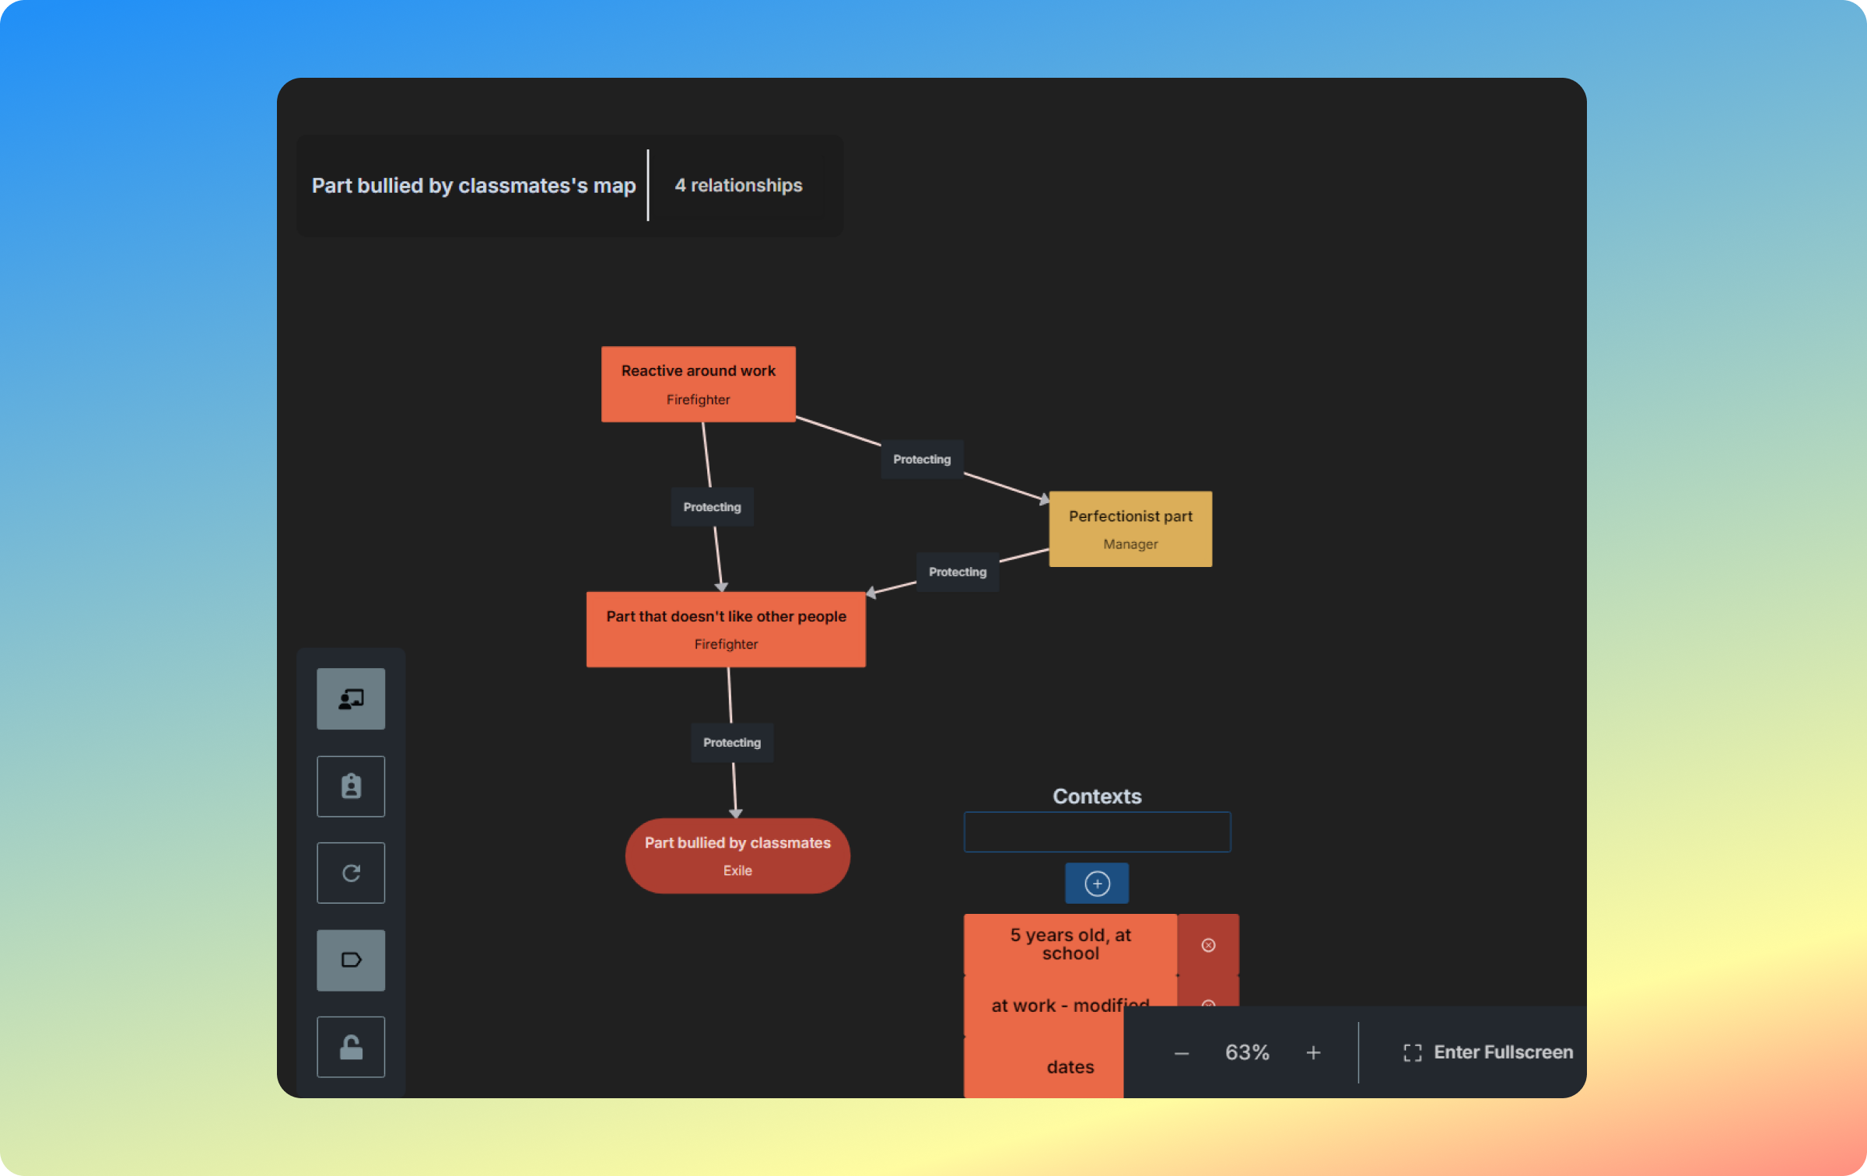The image size is (1867, 1176).
Task: Click the plus circle add context button
Action: pos(1097,884)
